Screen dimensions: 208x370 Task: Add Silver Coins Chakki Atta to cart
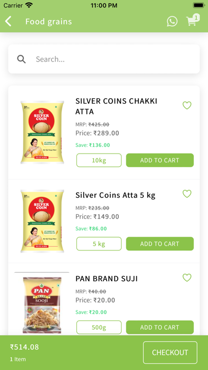[160, 160]
